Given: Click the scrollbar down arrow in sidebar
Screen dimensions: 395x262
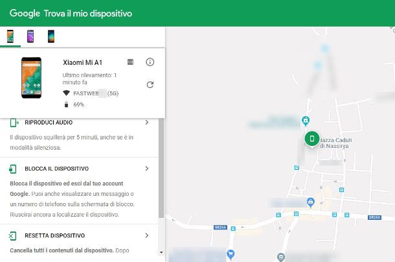Looking at the screenshot, I should coord(161,252).
